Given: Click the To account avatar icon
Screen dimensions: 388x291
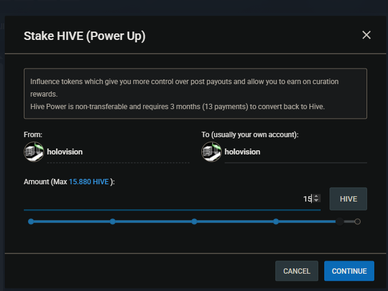Looking at the screenshot, I should point(211,151).
